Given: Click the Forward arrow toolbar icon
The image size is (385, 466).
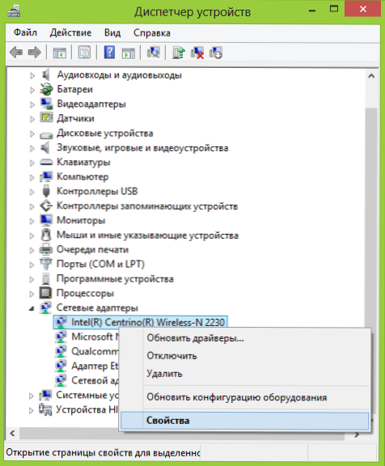Looking at the screenshot, I should click(x=35, y=53).
